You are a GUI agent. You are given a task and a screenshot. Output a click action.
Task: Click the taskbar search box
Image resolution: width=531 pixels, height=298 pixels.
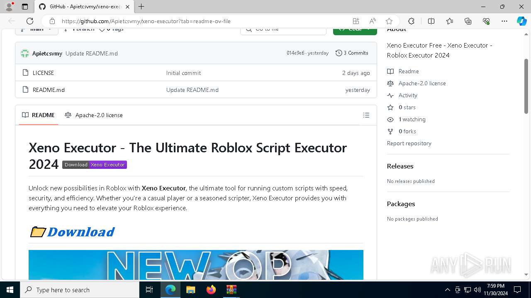tap(80, 290)
